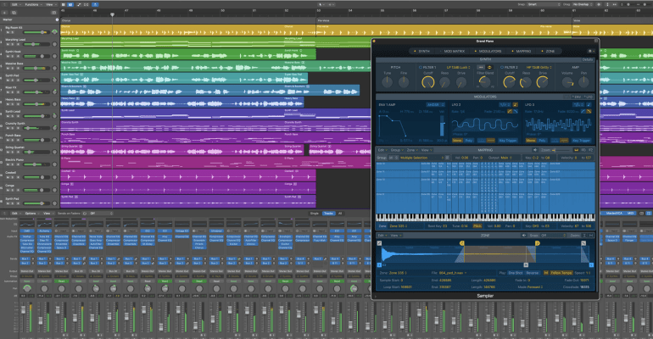
Task: Click loop end marker in waveform
Action: click(537, 243)
